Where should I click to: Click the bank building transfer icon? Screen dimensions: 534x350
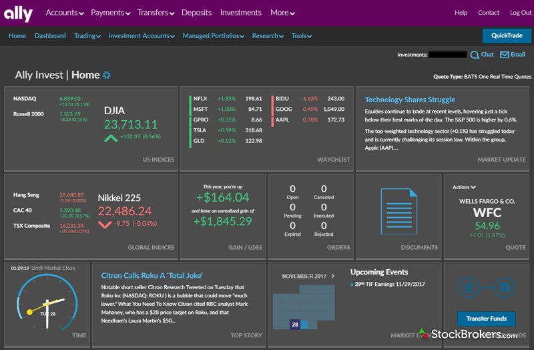pos(469,288)
